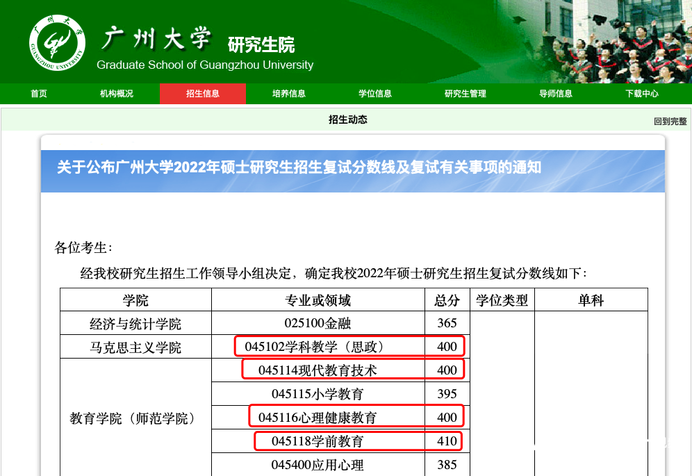Click the score 365 for 金融
Image resolution: width=692 pixels, height=476 pixels.
[x=447, y=323]
